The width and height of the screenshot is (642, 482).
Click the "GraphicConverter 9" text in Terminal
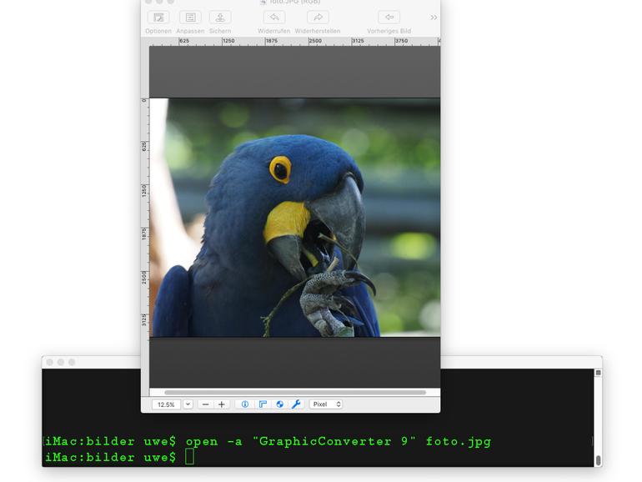pos(334,441)
